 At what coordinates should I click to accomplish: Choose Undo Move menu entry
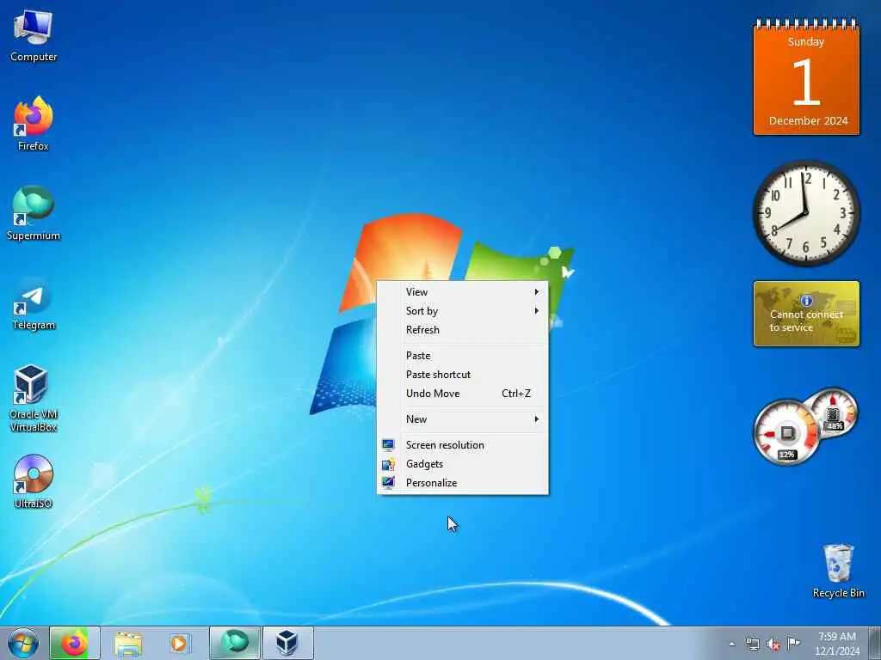click(x=462, y=394)
